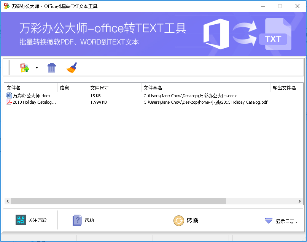Open the add files dropdown arrow

coord(37,68)
